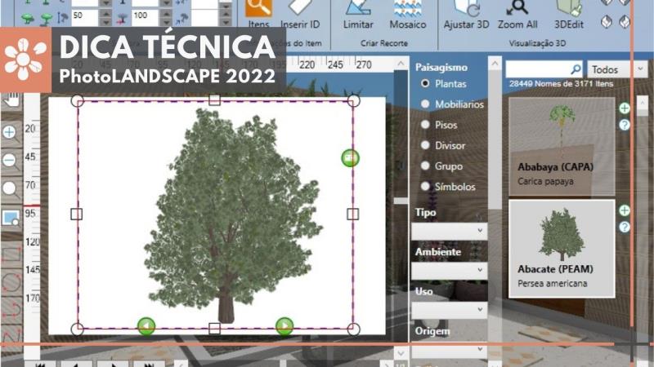Click green add button beside Ababaya

click(625, 108)
